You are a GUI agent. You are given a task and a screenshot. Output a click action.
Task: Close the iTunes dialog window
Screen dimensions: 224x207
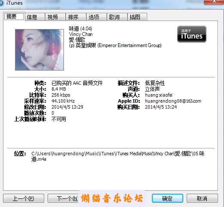pyautogui.click(x=214, y=2)
